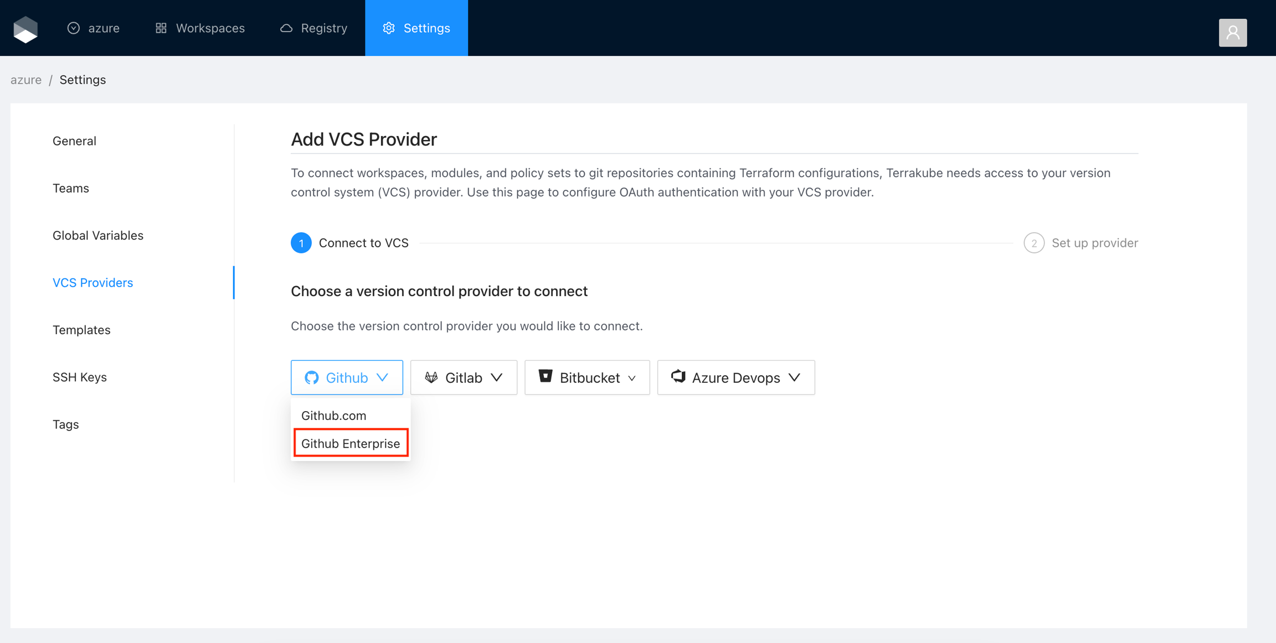
Task: Expand the Gitlab dropdown chevron
Action: (x=497, y=377)
